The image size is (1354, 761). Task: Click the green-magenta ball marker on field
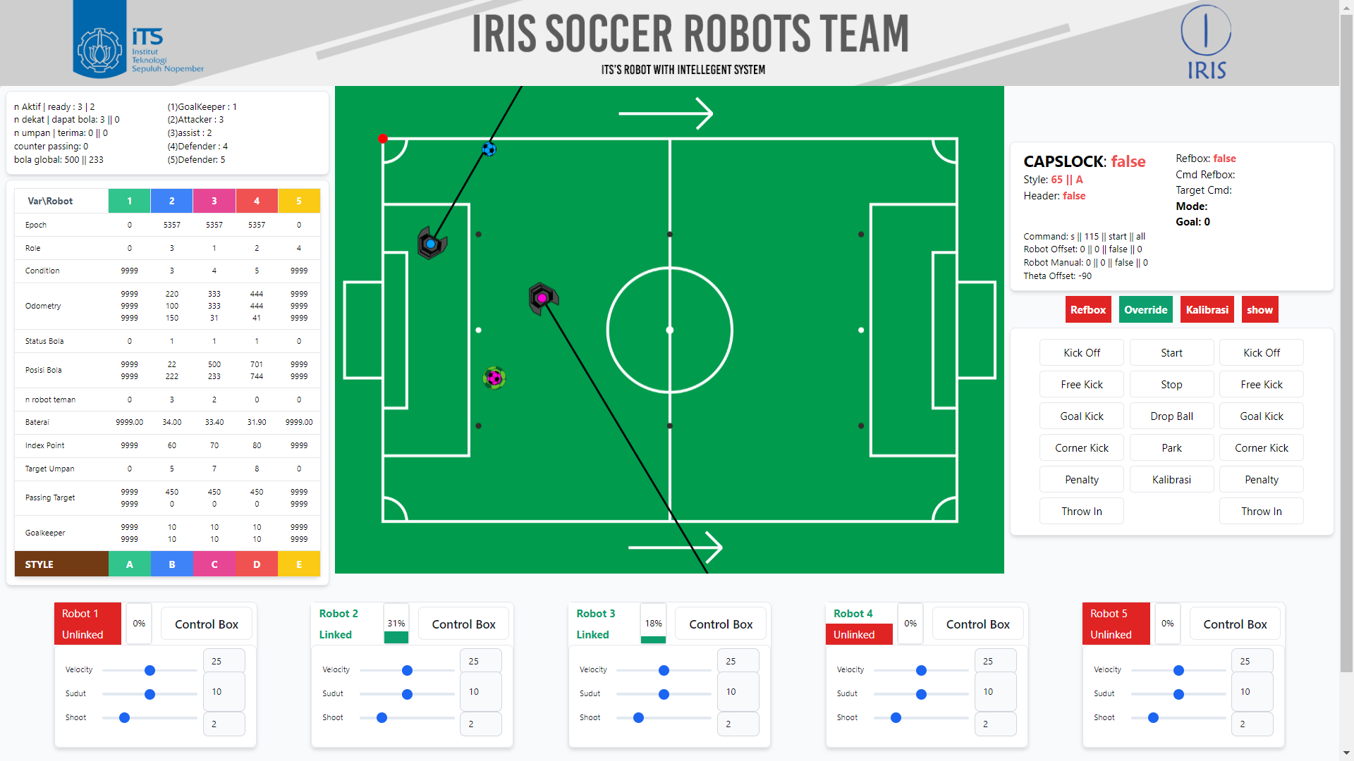tap(494, 378)
